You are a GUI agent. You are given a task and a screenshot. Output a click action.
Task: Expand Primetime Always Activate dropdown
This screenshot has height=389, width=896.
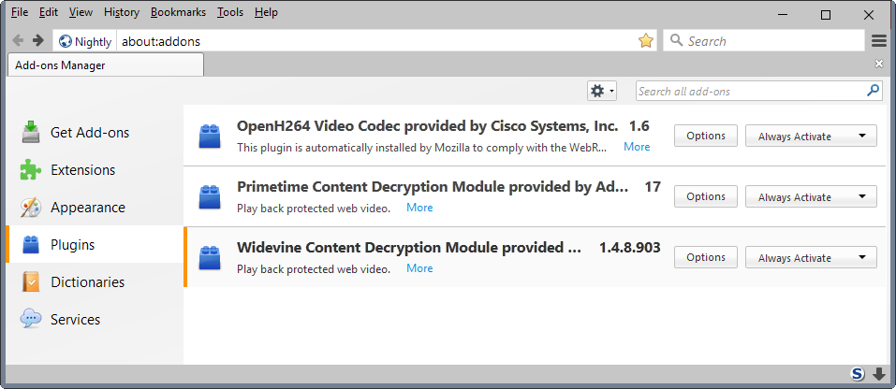(811, 197)
